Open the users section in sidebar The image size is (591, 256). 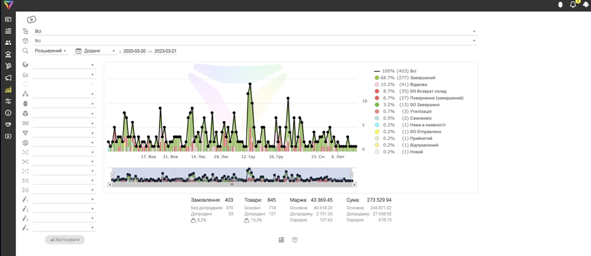[8, 42]
